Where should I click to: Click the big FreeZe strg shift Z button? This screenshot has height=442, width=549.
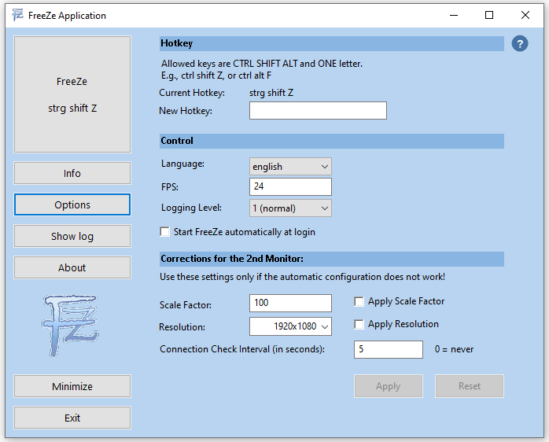[72, 94]
